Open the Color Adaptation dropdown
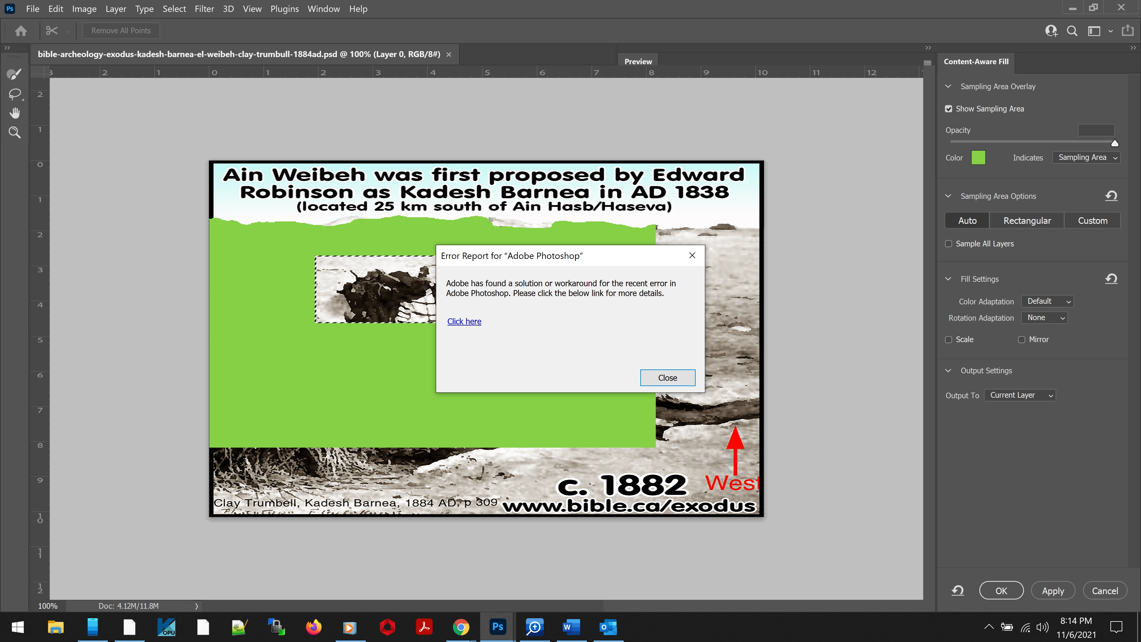Viewport: 1141px width, 642px height. pyautogui.click(x=1047, y=301)
